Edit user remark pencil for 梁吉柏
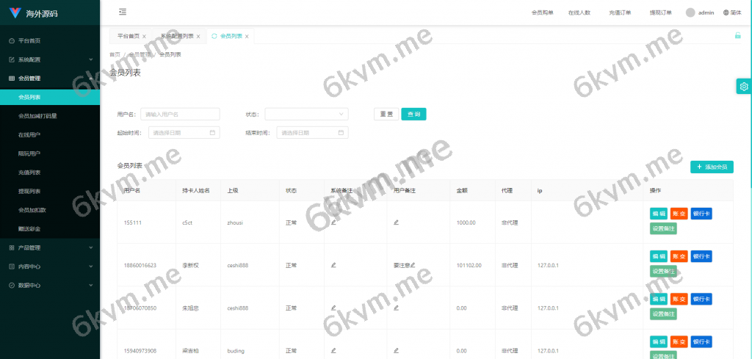The image size is (752, 359). pos(396,350)
